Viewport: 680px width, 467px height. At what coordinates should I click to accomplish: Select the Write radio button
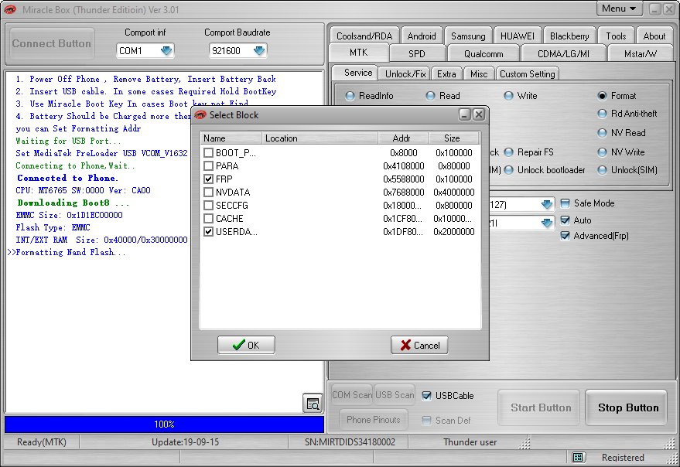[x=508, y=96]
